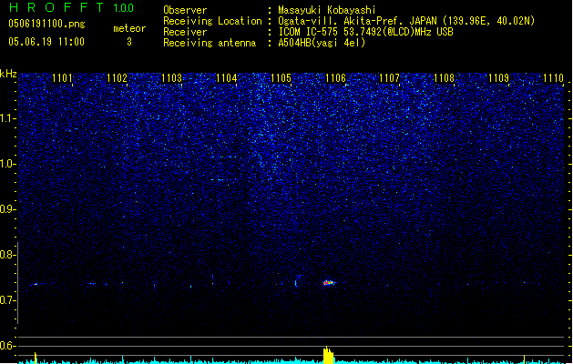Screen dimensions: 573x364
Task: Click the 1.0 kHz frequency axis label
Action: [x=8, y=164]
